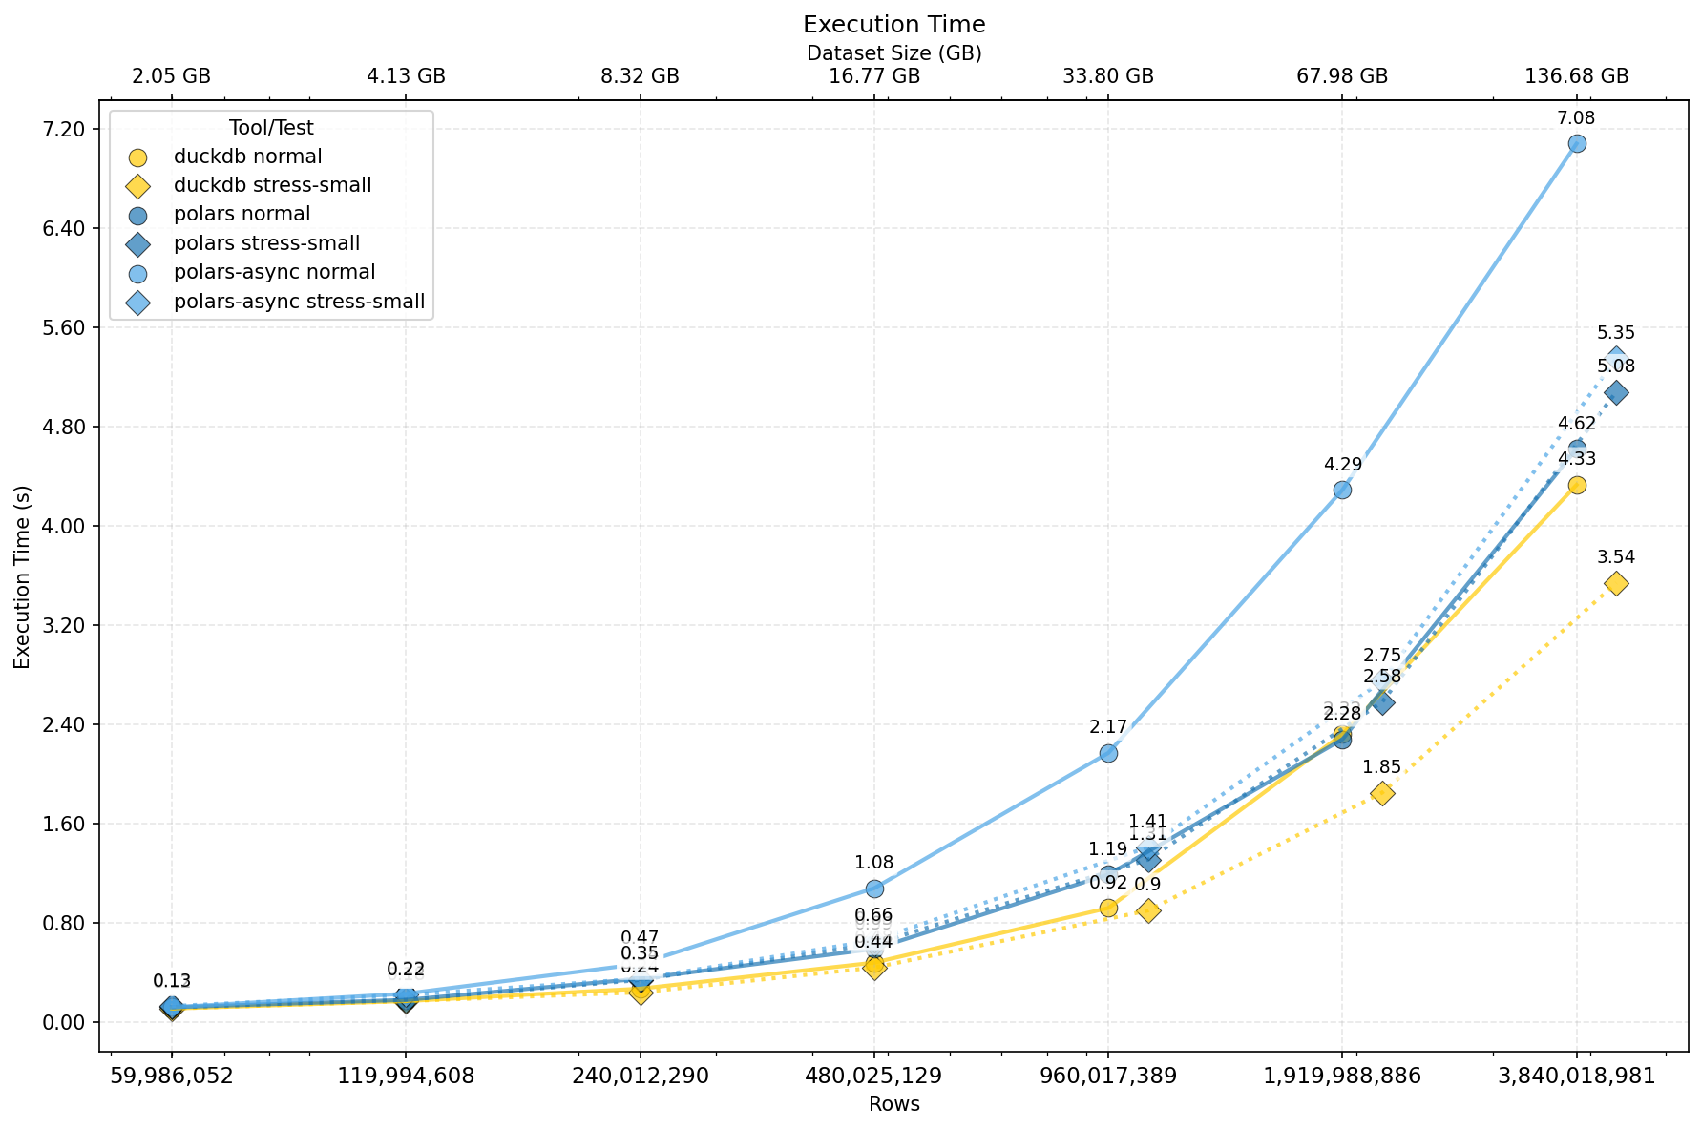Click the polars stress-small legend diamond marker

point(137,245)
